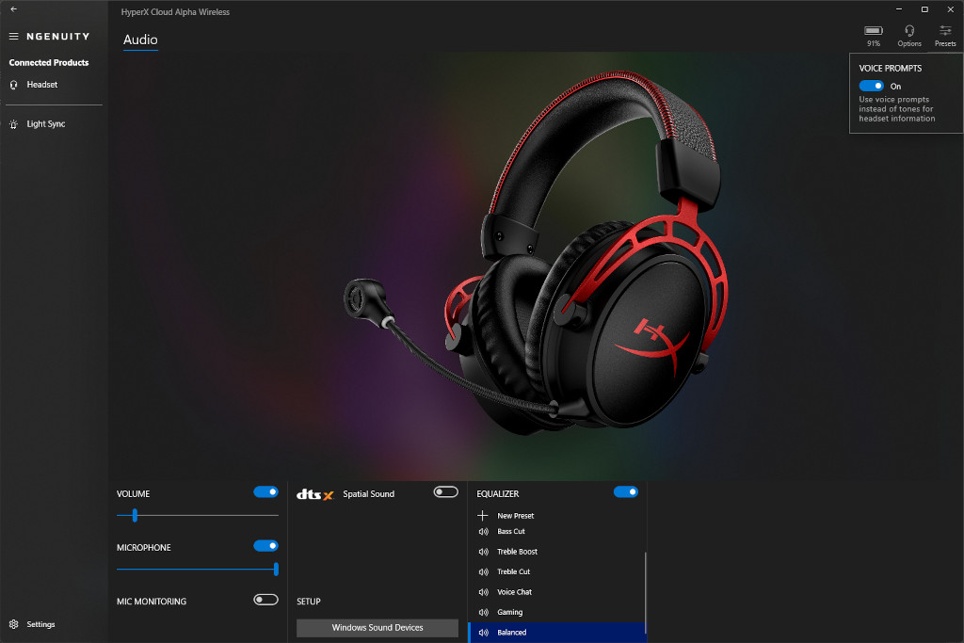Image resolution: width=964 pixels, height=643 pixels.
Task: Click the plus icon for New Preset
Action: point(483,516)
